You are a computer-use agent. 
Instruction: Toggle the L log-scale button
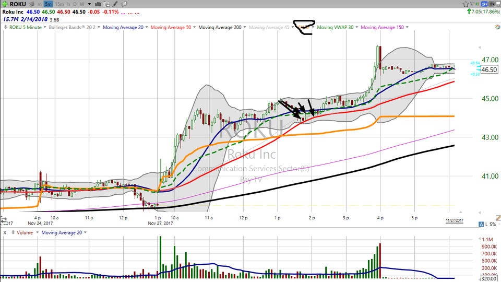pos(486,224)
